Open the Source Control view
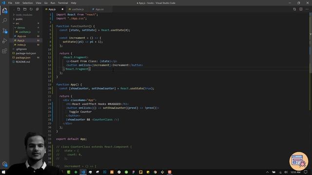Screen dimensions: 312x175 point(4,31)
